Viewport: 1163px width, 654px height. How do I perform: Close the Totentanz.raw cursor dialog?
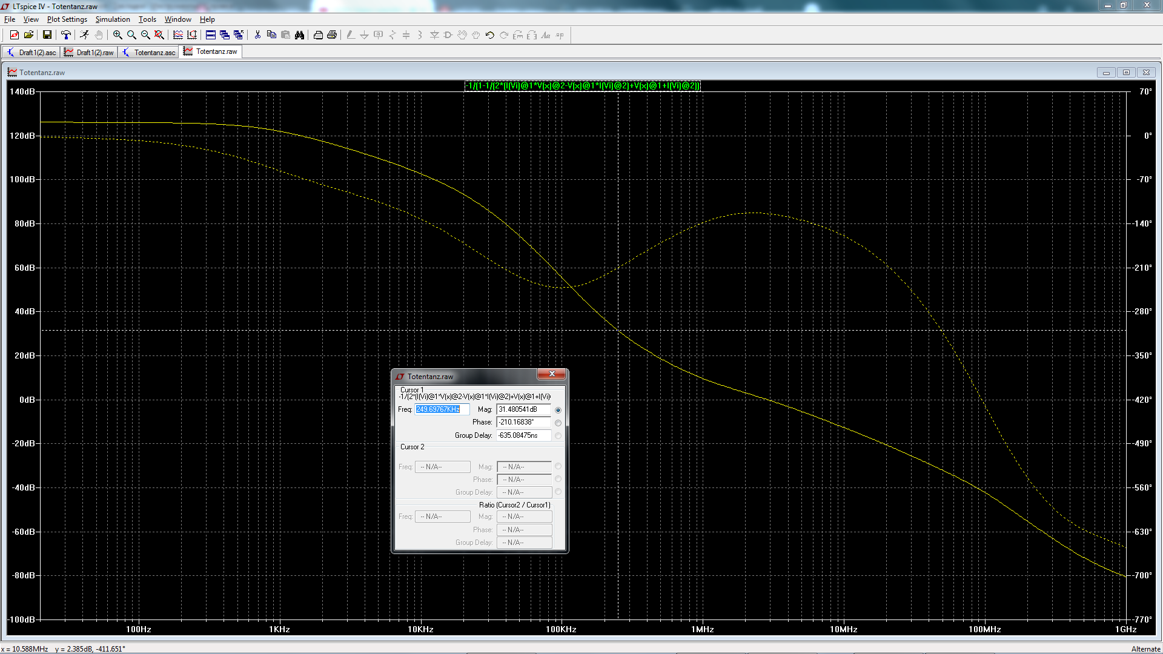tap(552, 374)
